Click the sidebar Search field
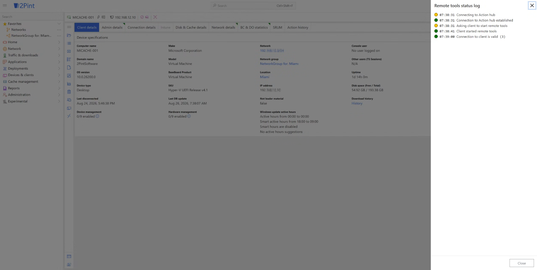Screen dimensions: 537x270 [31, 17]
